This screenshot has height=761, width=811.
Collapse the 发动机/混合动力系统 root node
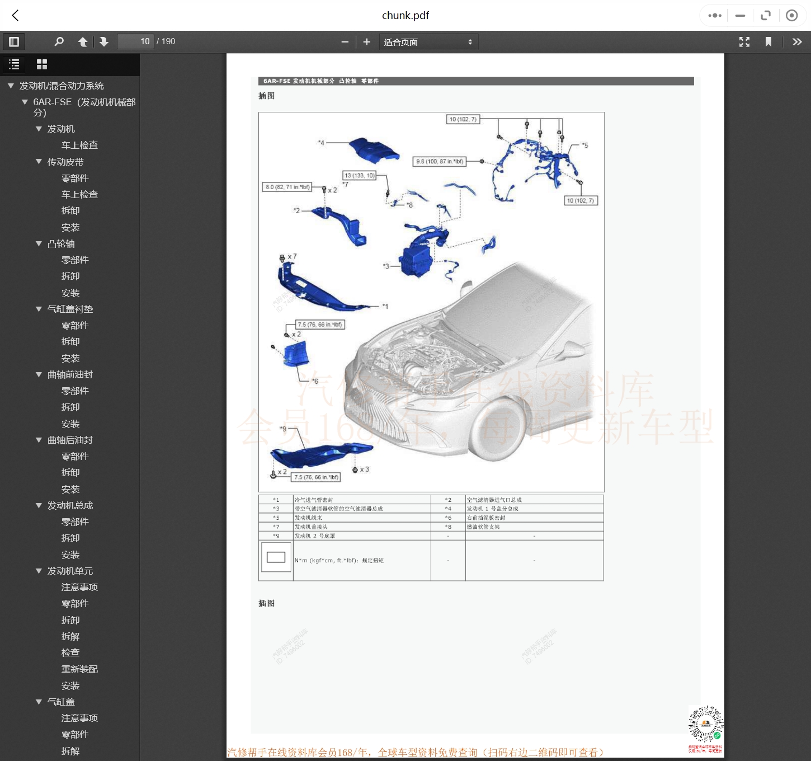(11, 86)
